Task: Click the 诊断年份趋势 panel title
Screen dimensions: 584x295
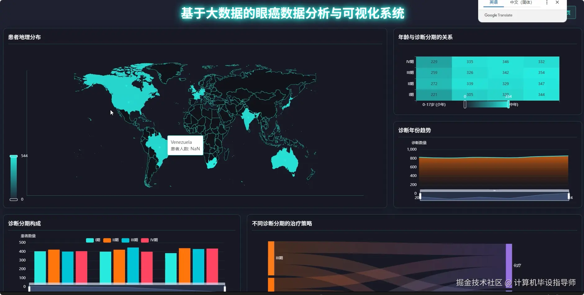Action: pos(414,130)
